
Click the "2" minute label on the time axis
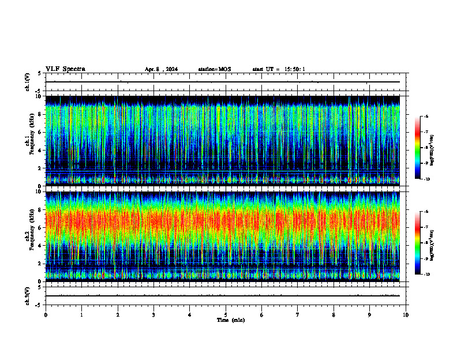pyautogui.click(x=118, y=315)
